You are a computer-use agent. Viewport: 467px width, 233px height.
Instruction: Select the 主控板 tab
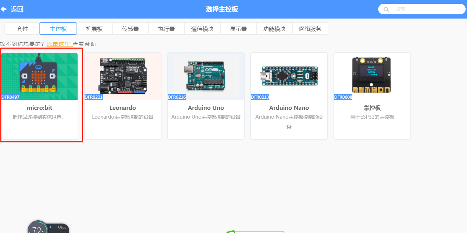(58, 29)
